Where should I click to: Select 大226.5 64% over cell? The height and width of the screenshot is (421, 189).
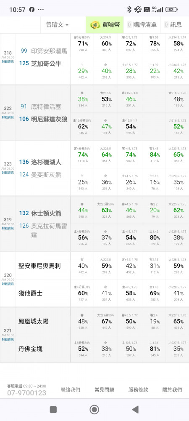(x=105, y=155)
